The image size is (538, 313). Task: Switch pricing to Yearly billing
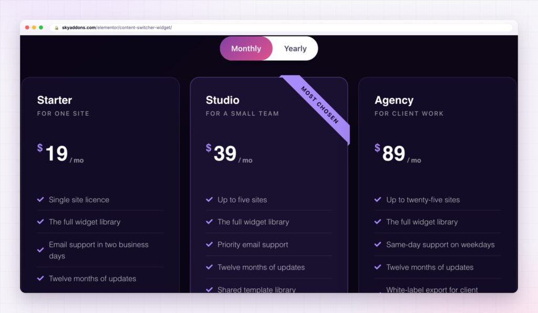pos(295,49)
